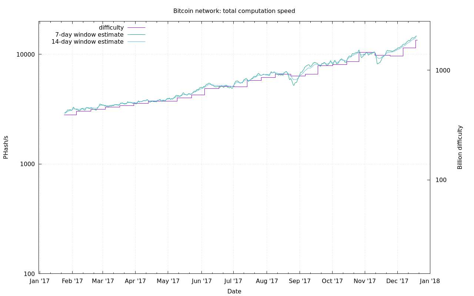
Task: Click the 1000 tick on the left axis
Action: (27, 164)
